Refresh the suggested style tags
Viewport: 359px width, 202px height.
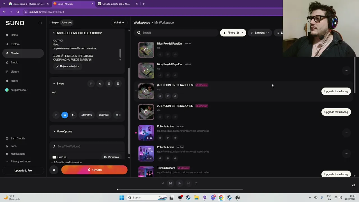(73, 115)
